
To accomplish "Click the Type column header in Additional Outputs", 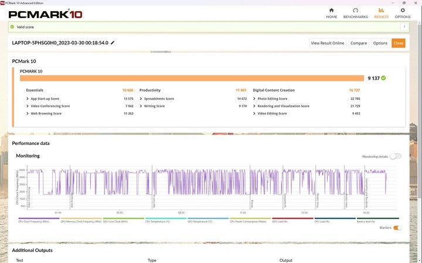I will (x=152, y=260).
